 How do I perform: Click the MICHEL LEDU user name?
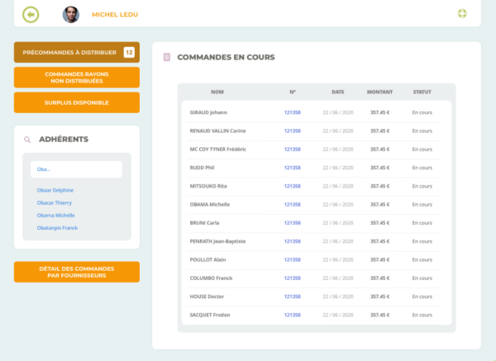click(x=115, y=15)
